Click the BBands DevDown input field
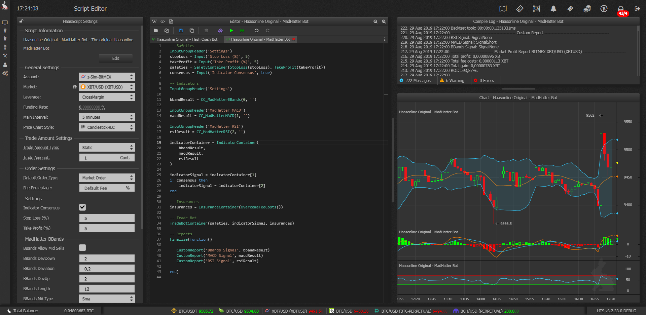Screen dimensions: 646x315 point(107,259)
